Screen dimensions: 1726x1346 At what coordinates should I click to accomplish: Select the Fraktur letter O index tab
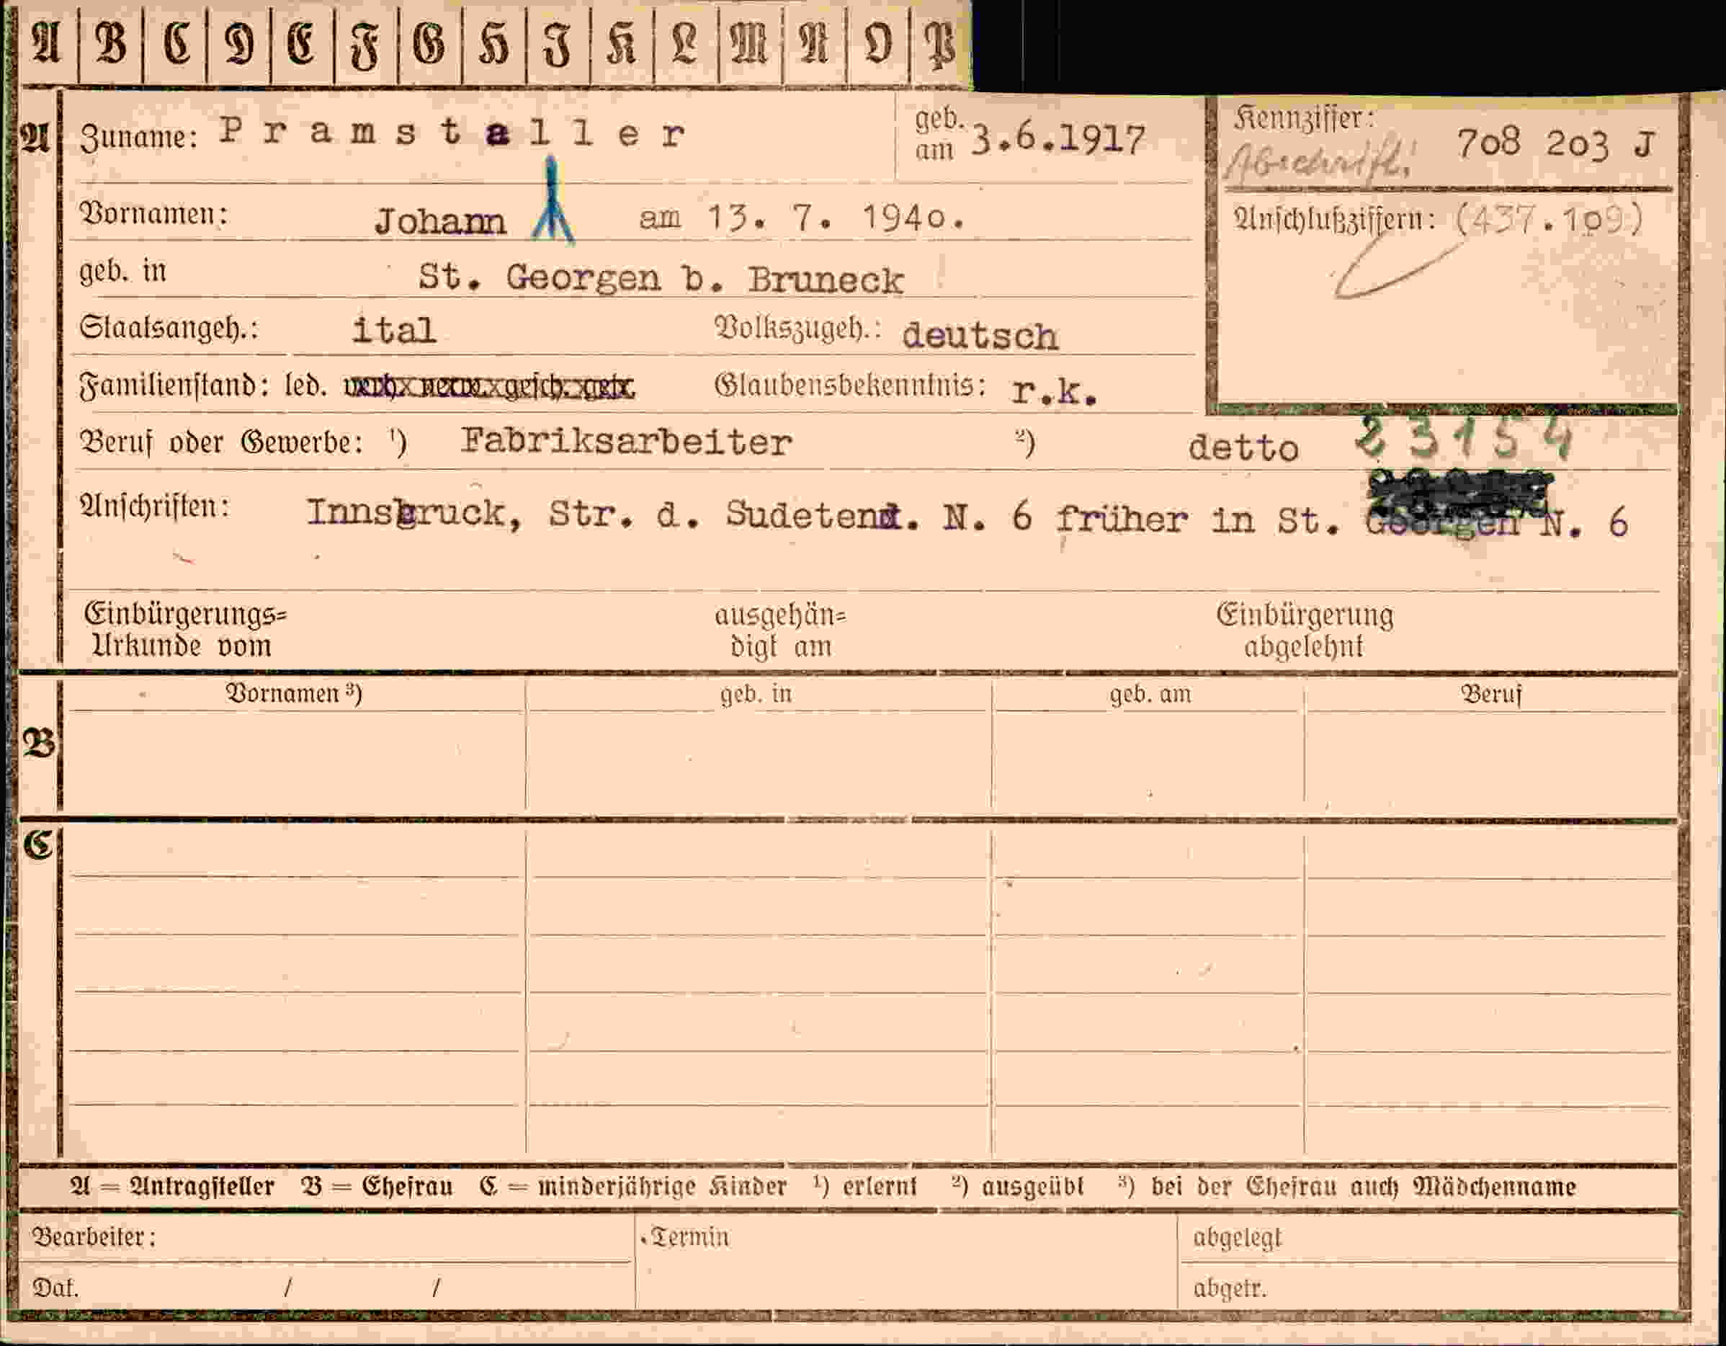pos(878,43)
